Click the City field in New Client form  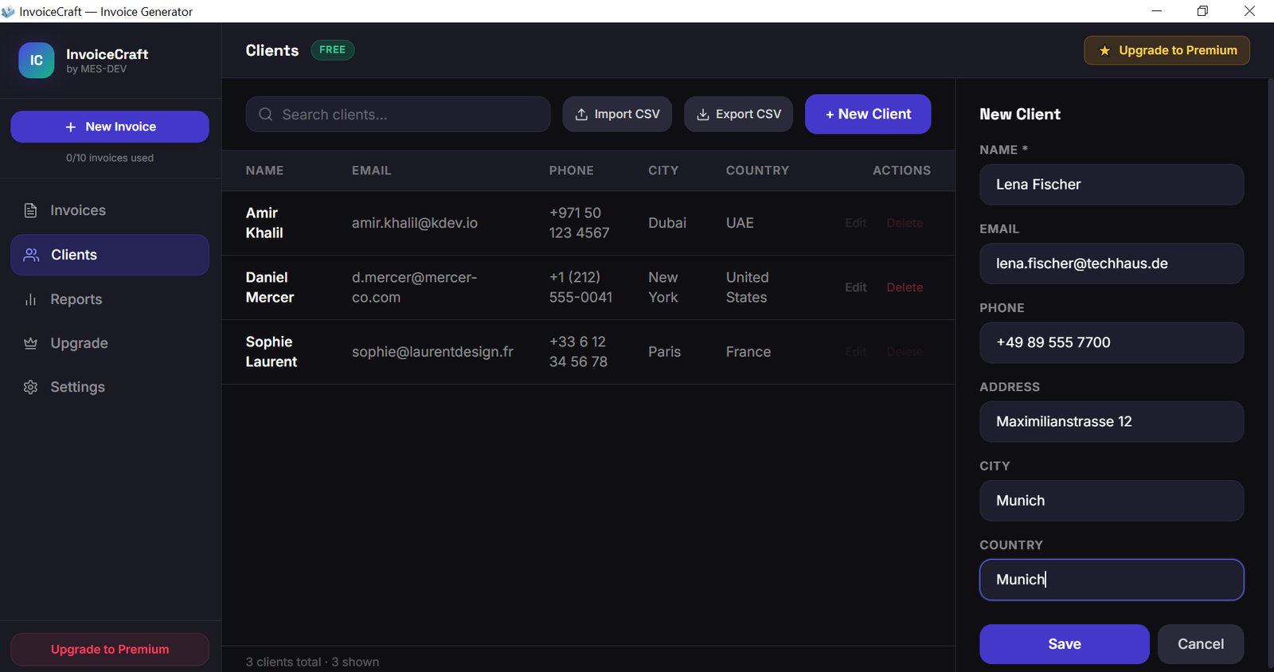pos(1112,501)
